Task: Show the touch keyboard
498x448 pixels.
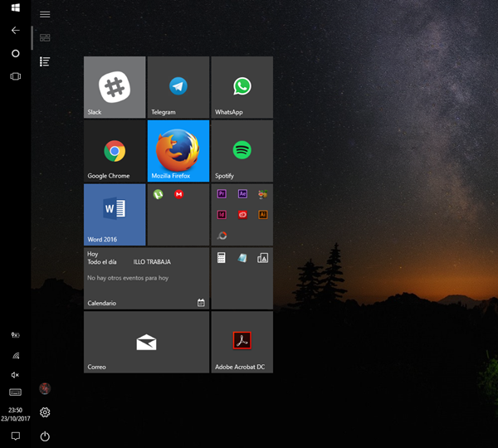Action: coord(15,392)
